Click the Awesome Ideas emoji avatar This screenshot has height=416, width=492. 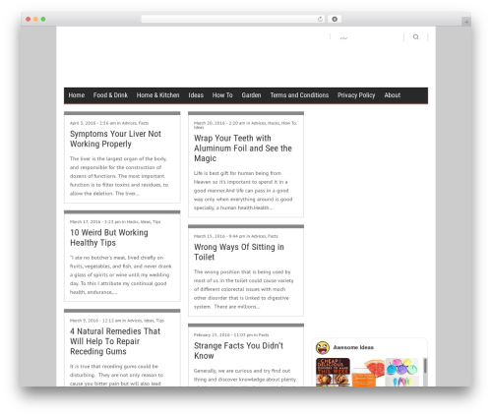pyautogui.click(x=323, y=347)
